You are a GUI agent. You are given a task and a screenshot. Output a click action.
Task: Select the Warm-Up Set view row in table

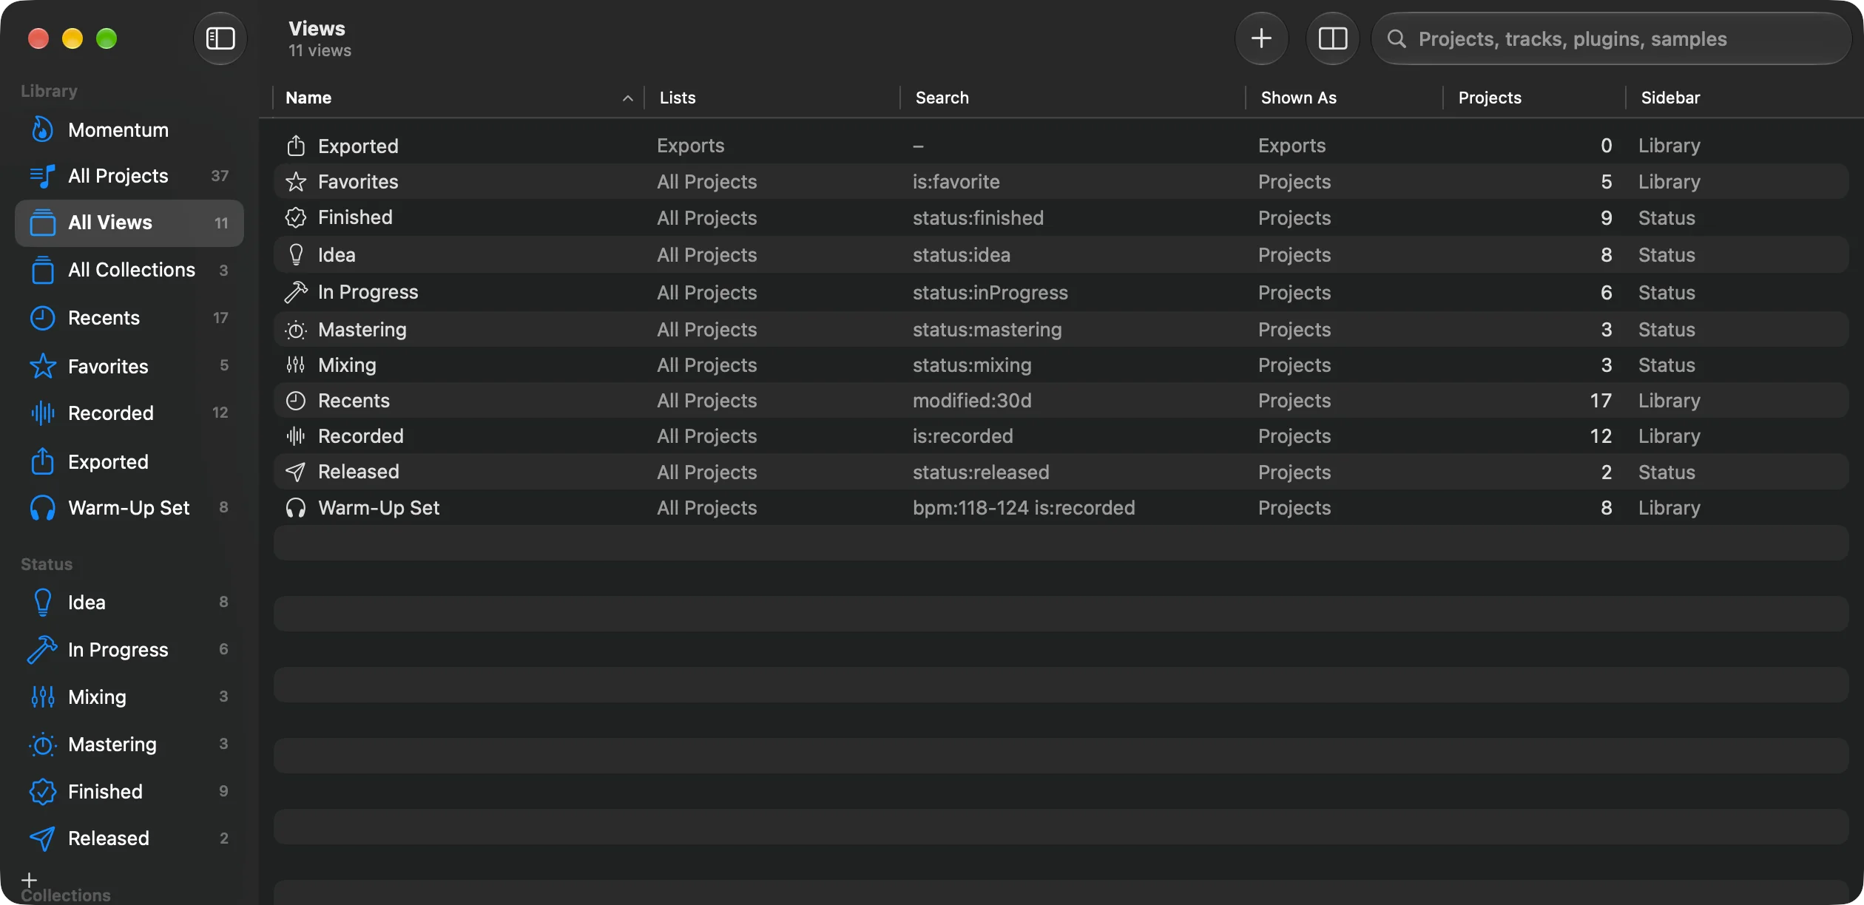point(1061,508)
